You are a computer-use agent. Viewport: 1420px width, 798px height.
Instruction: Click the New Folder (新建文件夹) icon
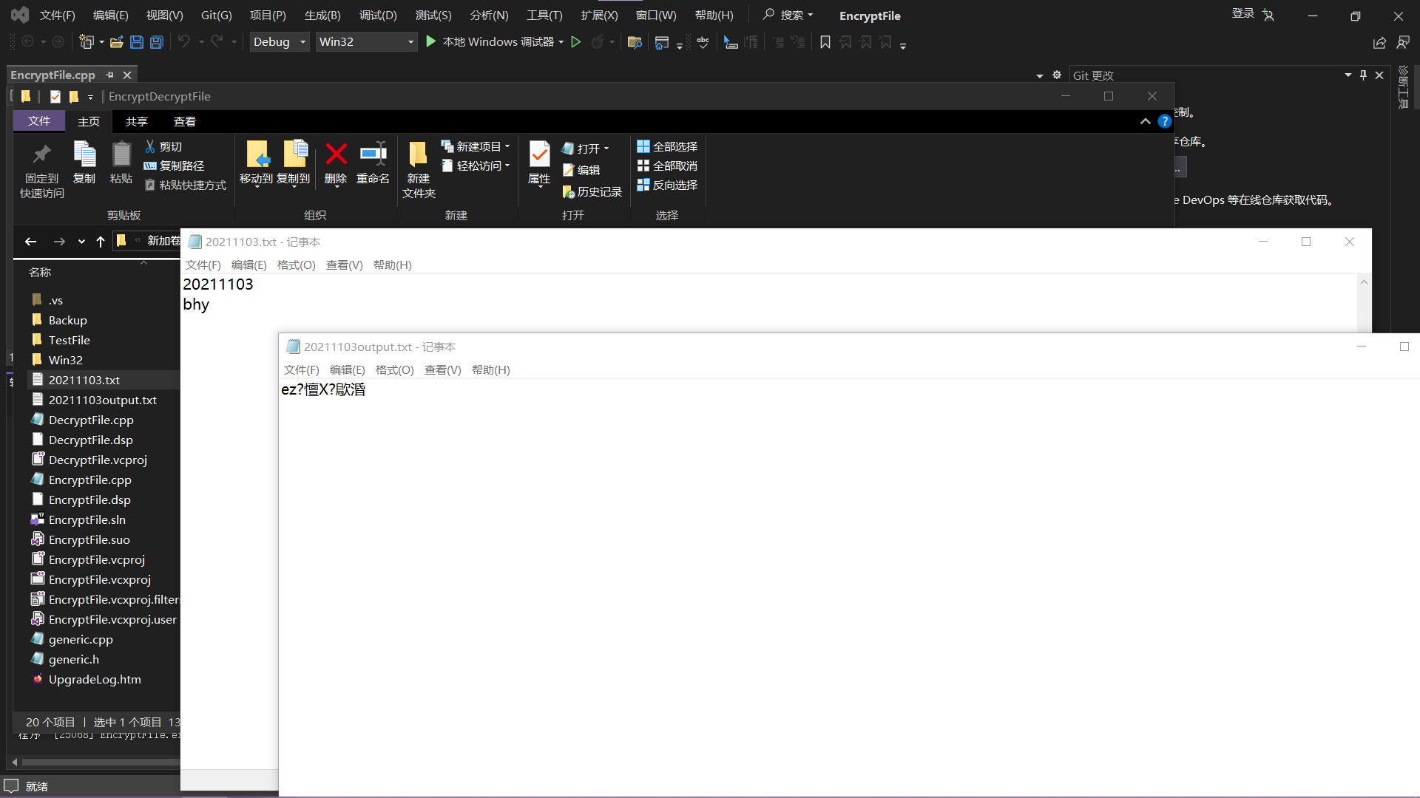pyautogui.click(x=418, y=154)
